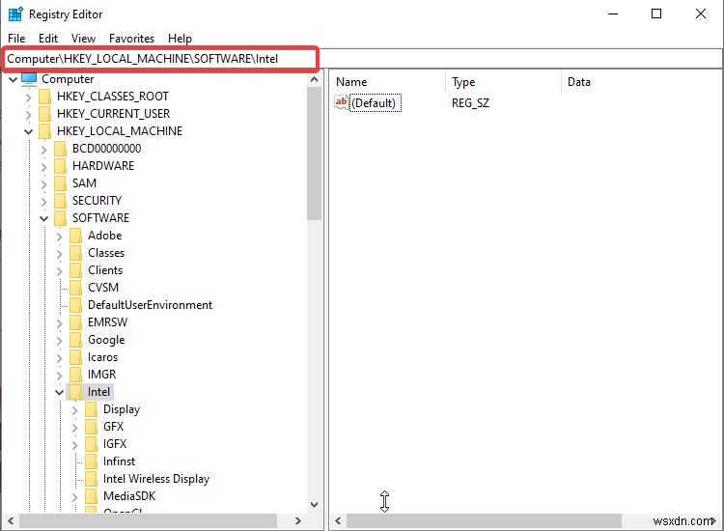This screenshot has height=531, width=724.
Task: Click the ab string value icon for (Default)
Action: pos(341,102)
